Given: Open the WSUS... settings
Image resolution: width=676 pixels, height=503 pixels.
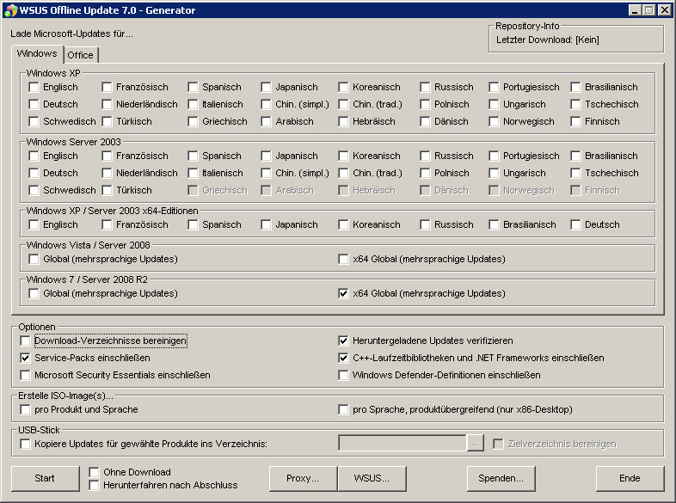Looking at the screenshot, I should [372, 478].
